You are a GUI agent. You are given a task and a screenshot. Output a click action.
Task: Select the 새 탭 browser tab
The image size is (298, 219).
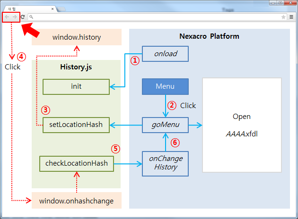24,9
